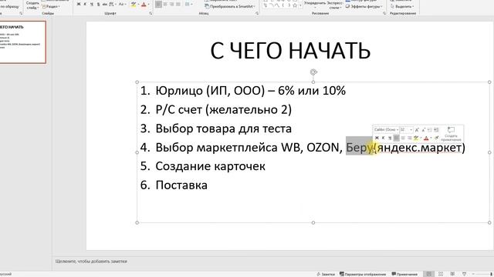Image resolution: width=494 pixels, height=277 pixels.
Task: Apply red font color in ribbon
Action: click(144, 5)
